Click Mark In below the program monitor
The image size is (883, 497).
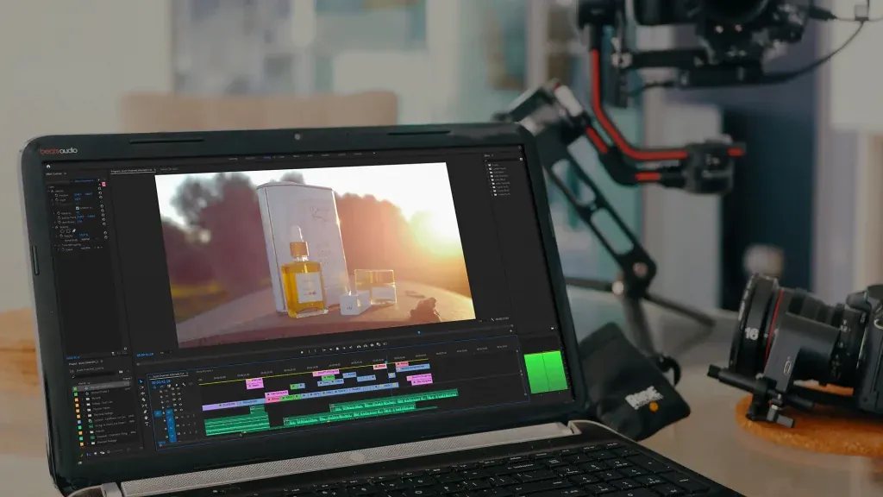[309, 352]
